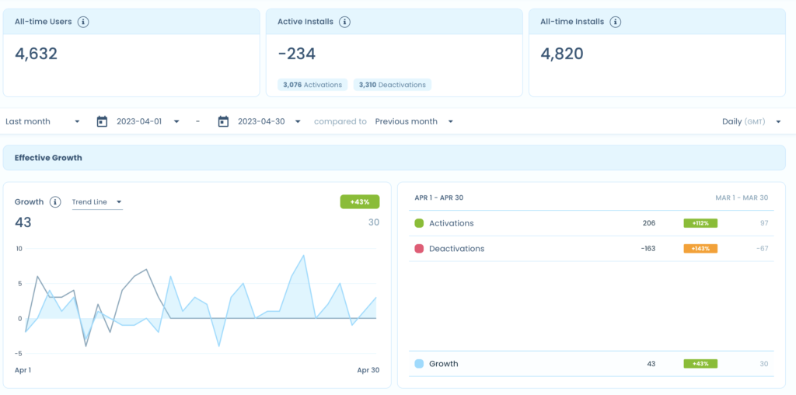Open the Daily (GMT) interval dropdown
The height and width of the screenshot is (395, 796).
click(752, 121)
